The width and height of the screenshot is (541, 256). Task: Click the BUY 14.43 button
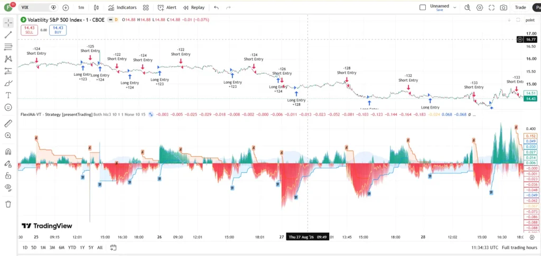pyautogui.click(x=58, y=30)
